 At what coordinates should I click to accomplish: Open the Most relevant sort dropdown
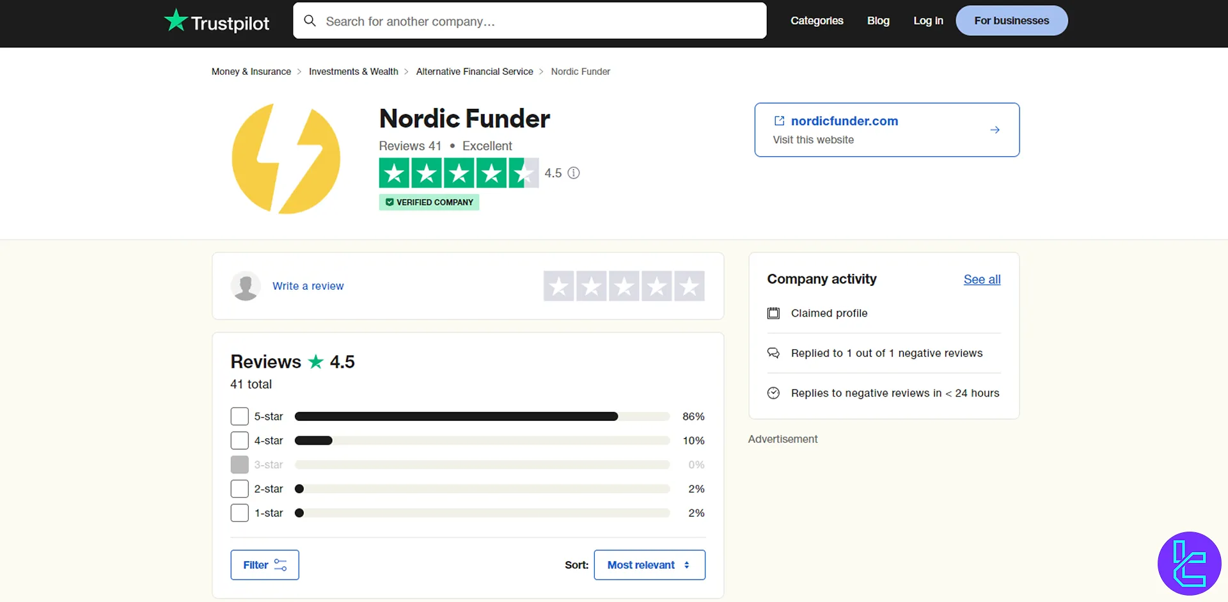649,565
